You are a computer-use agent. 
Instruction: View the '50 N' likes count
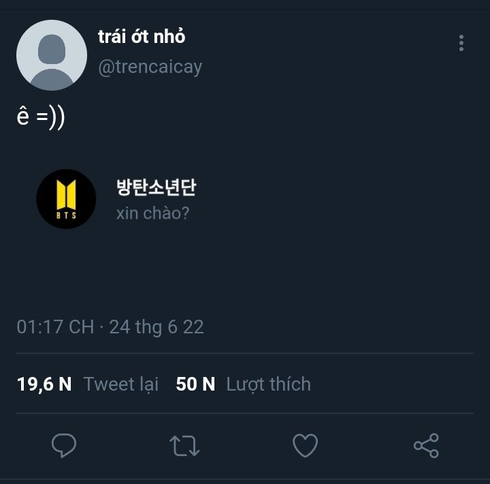click(x=195, y=384)
